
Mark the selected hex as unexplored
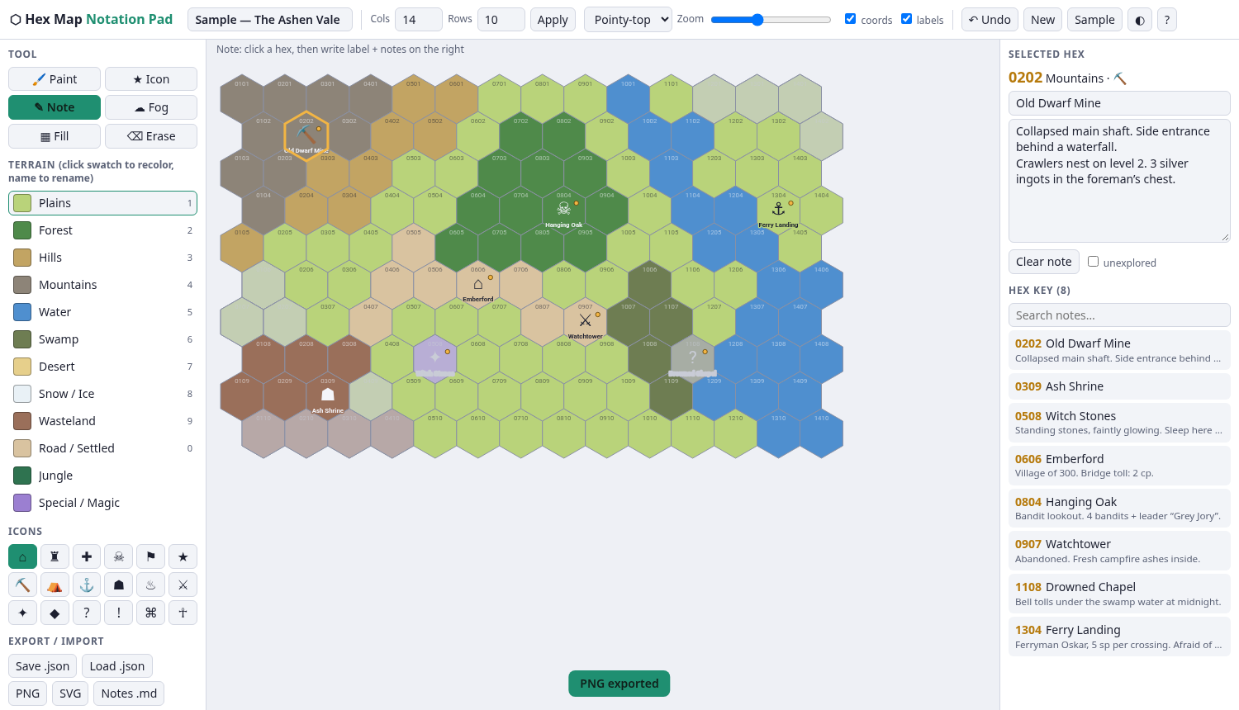[1093, 261]
